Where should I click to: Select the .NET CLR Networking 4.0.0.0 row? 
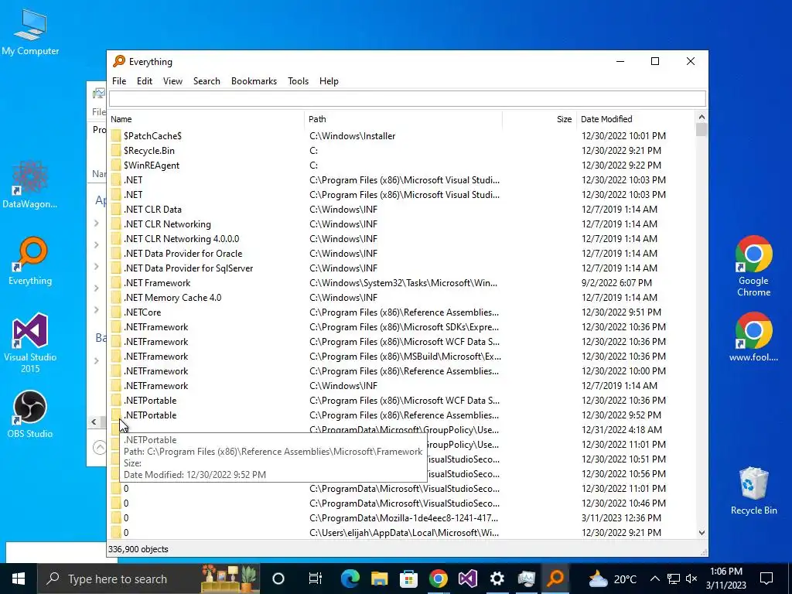[x=402, y=239]
